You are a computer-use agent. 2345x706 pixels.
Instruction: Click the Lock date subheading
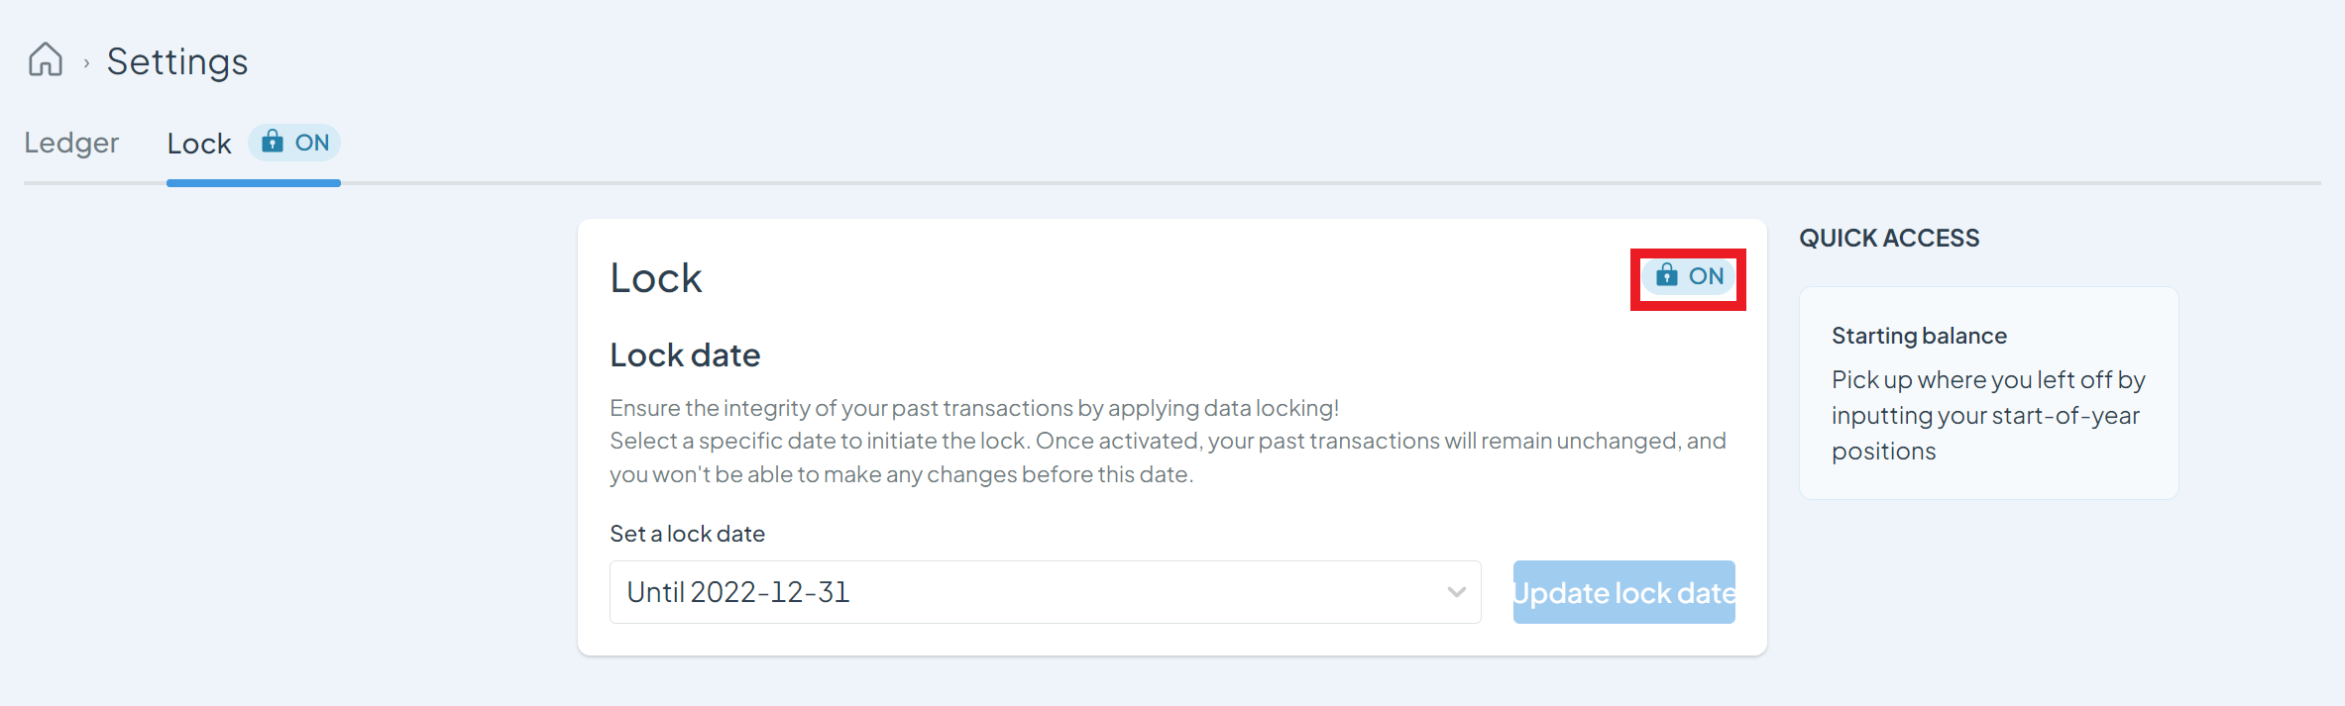pos(685,354)
